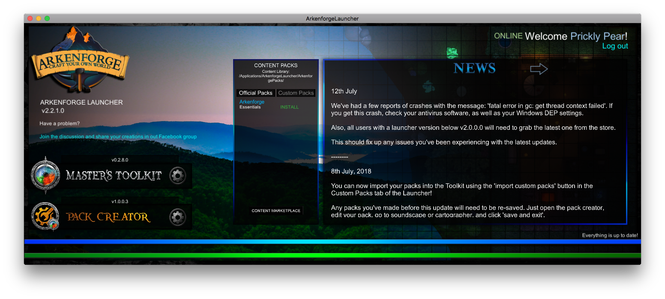Image resolution: width=665 pixels, height=299 pixels.
Task: Open the Facebook group discussion link
Action: (x=118, y=137)
